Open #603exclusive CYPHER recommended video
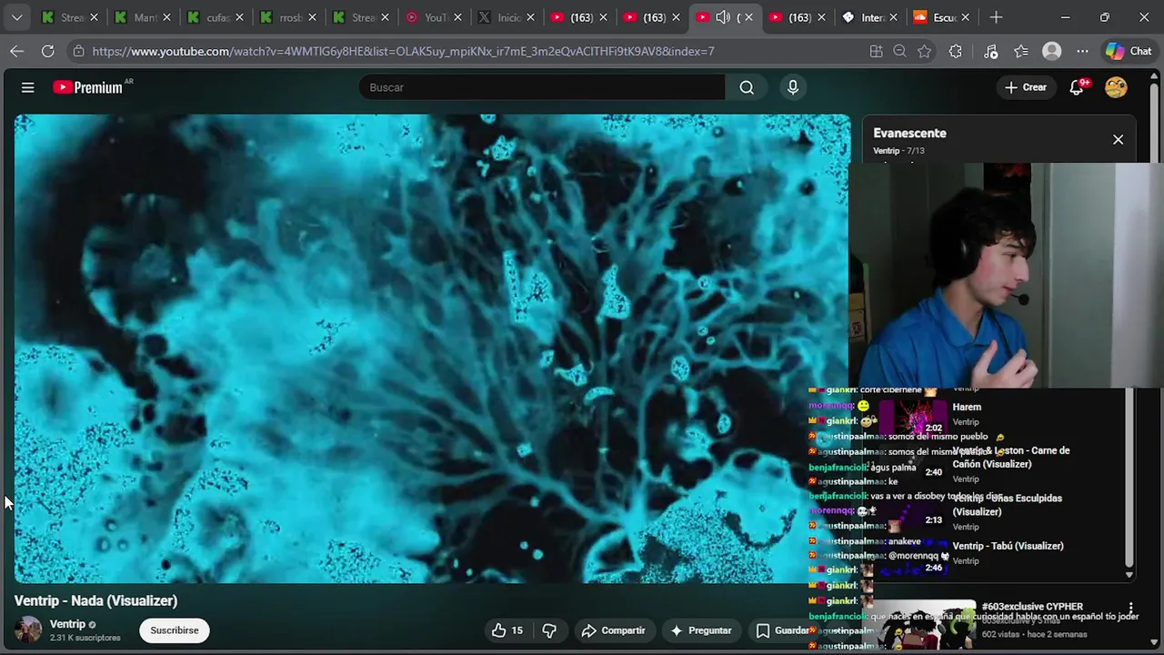 pos(1032,607)
